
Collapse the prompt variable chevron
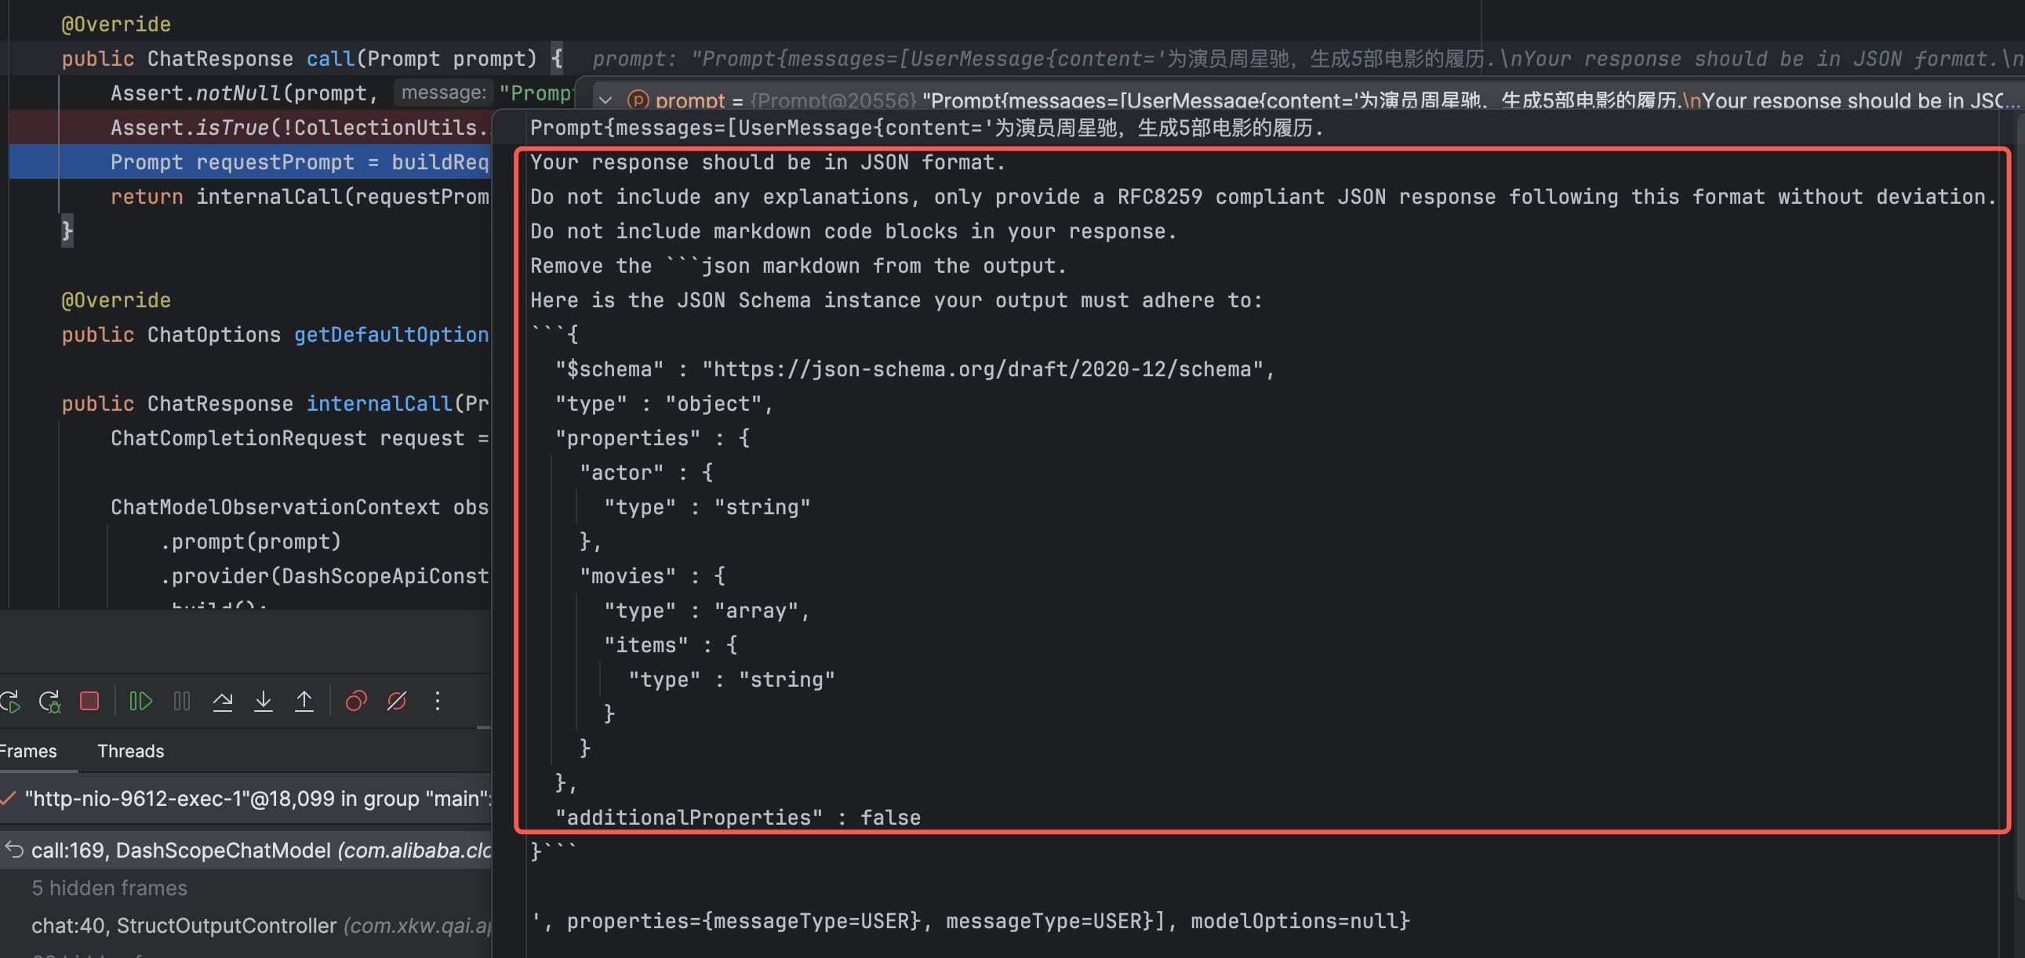(605, 100)
